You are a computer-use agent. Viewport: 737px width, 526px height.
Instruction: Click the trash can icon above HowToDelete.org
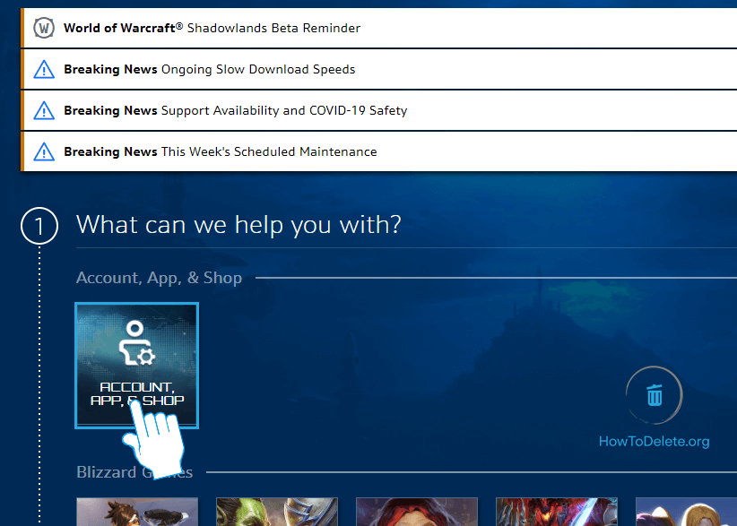655,394
